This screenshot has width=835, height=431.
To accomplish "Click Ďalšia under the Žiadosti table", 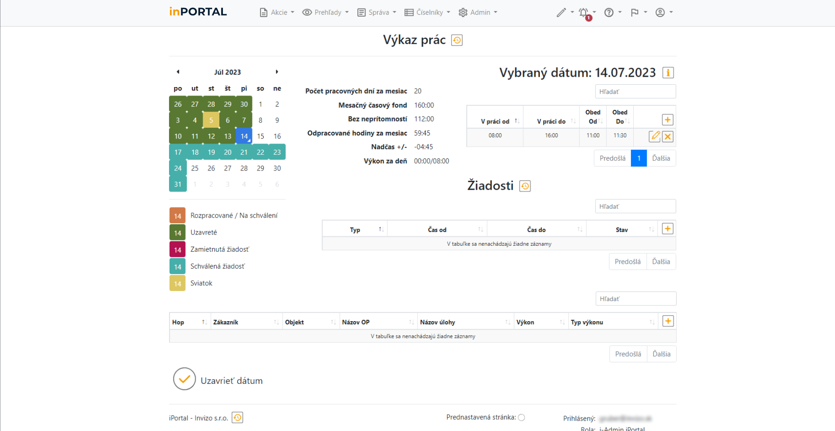I will click(x=661, y=261).
